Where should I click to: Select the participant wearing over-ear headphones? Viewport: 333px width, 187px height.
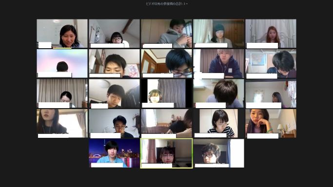click(x=167, y=93)
